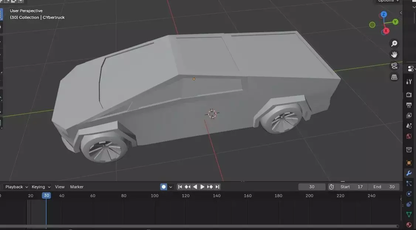416x230 pixels.
Task: Play the animation forward
Action: point(202,187)
